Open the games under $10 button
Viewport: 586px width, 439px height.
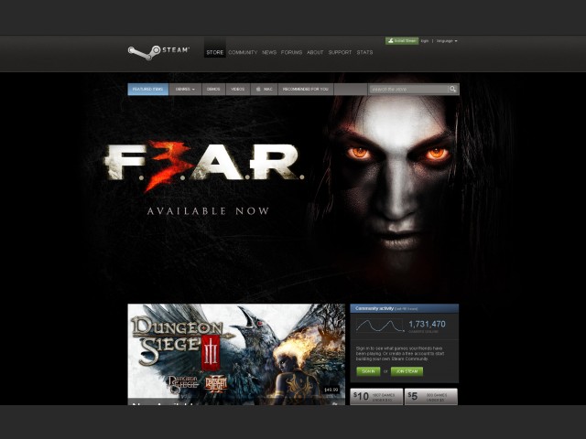click(x=376, y=396)
